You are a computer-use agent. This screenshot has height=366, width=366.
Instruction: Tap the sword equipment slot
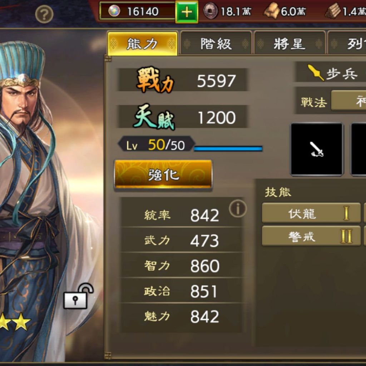pos(317,149)
